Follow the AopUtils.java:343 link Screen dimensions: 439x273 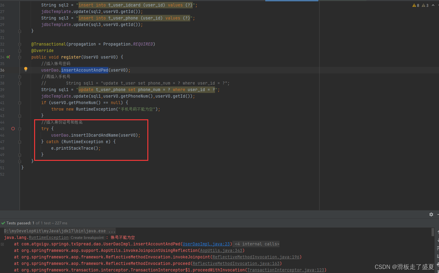221,251
